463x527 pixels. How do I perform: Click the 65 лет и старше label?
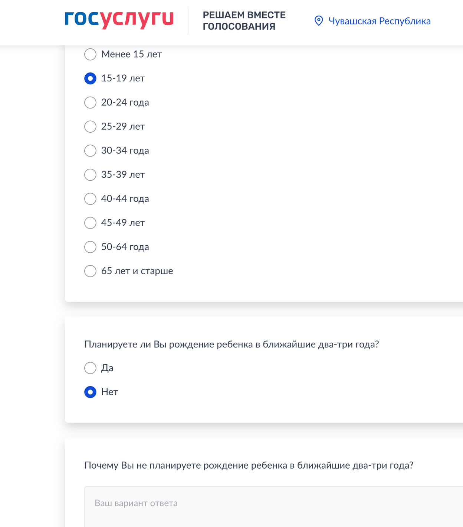click(x=137, y=271)
